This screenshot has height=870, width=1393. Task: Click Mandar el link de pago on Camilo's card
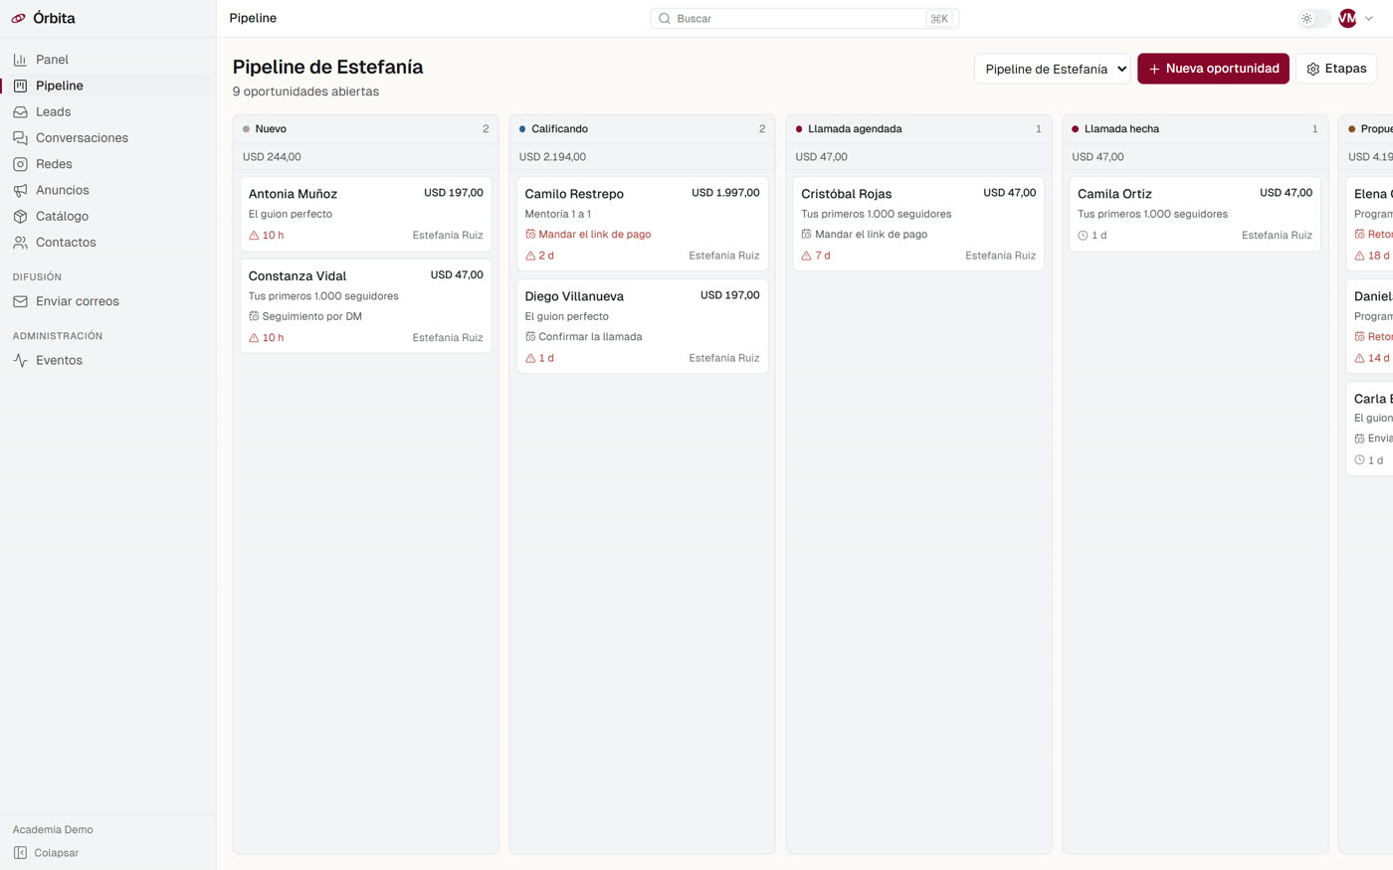coord(595,235)
